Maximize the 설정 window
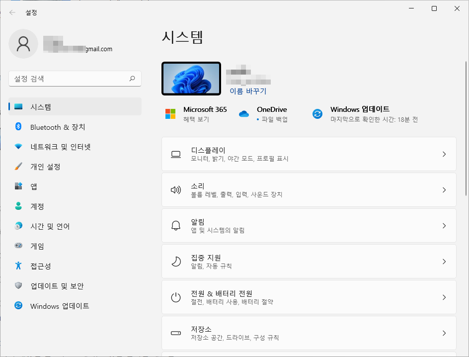Screen dimensions: 469x357 434,8
